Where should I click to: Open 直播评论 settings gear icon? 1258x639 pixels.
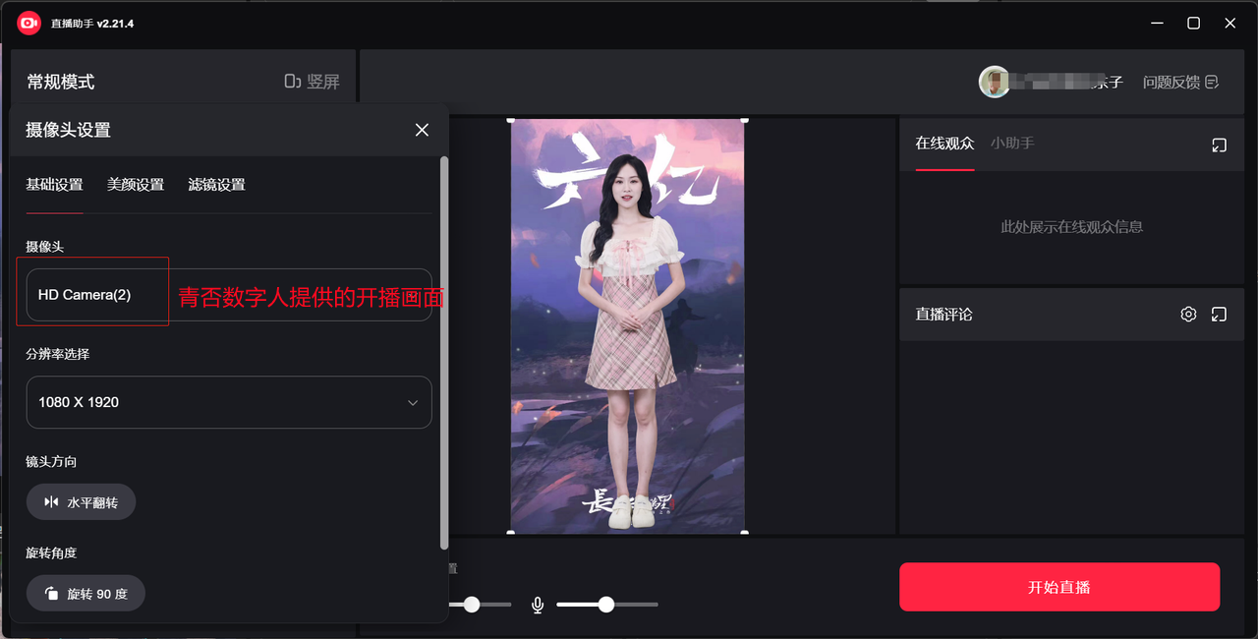point(1188,315)
